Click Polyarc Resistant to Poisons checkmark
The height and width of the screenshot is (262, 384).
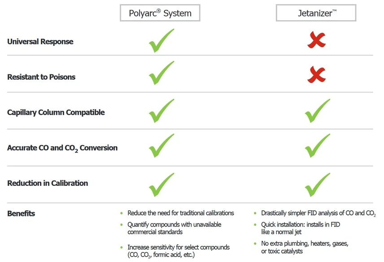pyautogui.click(x=161, y=74)
